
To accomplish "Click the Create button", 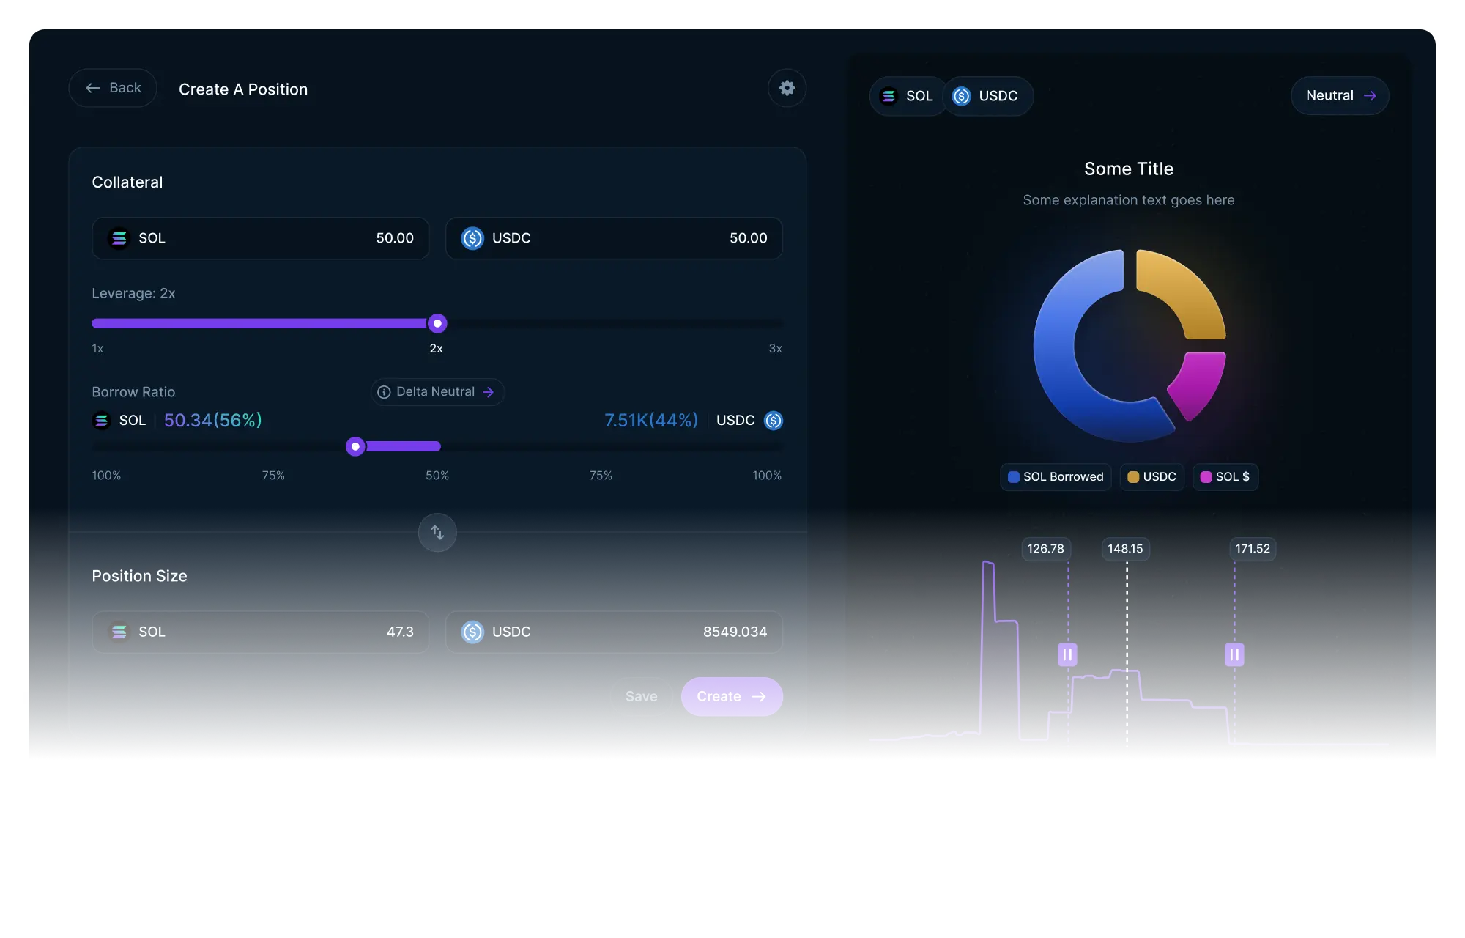I will coord(731,696).
